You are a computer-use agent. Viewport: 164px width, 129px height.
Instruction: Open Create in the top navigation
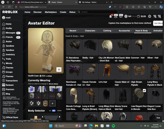[x=63, y=12]
